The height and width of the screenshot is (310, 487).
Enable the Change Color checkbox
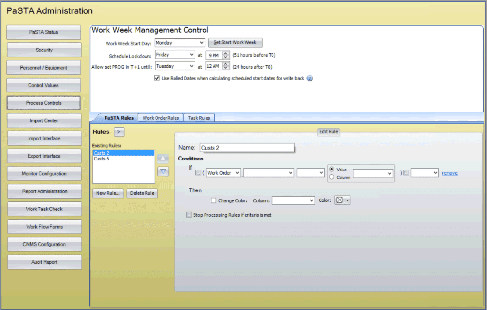(x=214, y=200)
